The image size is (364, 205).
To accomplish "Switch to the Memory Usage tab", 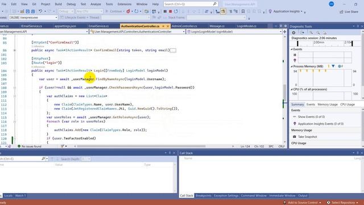I will pyautogui.click(x=328, y=105).
